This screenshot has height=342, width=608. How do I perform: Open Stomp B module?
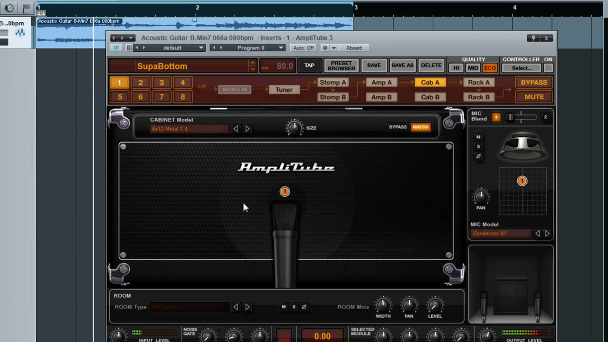[x=333, y=97]
